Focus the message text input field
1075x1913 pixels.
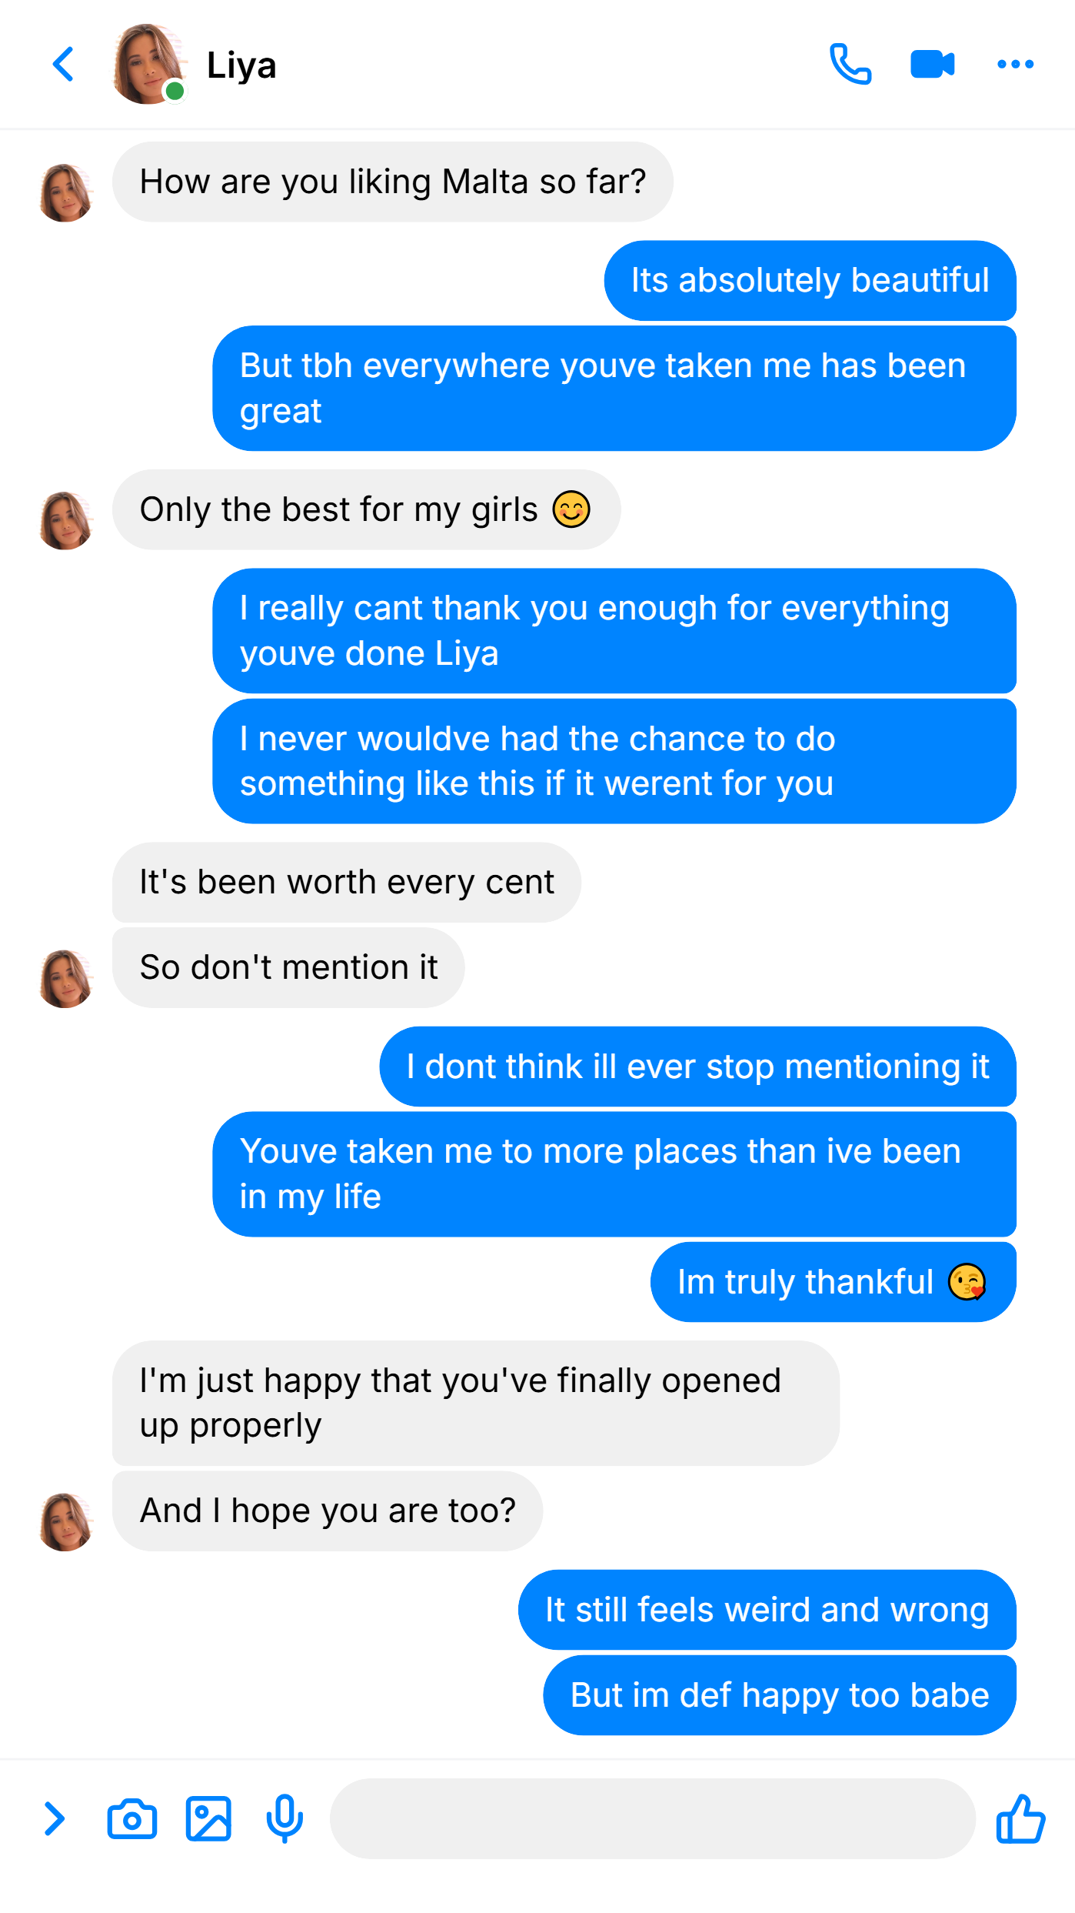pyautogui.click(x=653, y=1819)
